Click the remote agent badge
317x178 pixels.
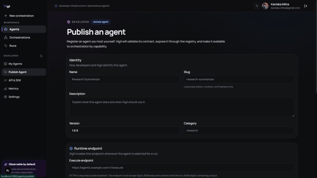pyautogui.click(x=101, y=22)
